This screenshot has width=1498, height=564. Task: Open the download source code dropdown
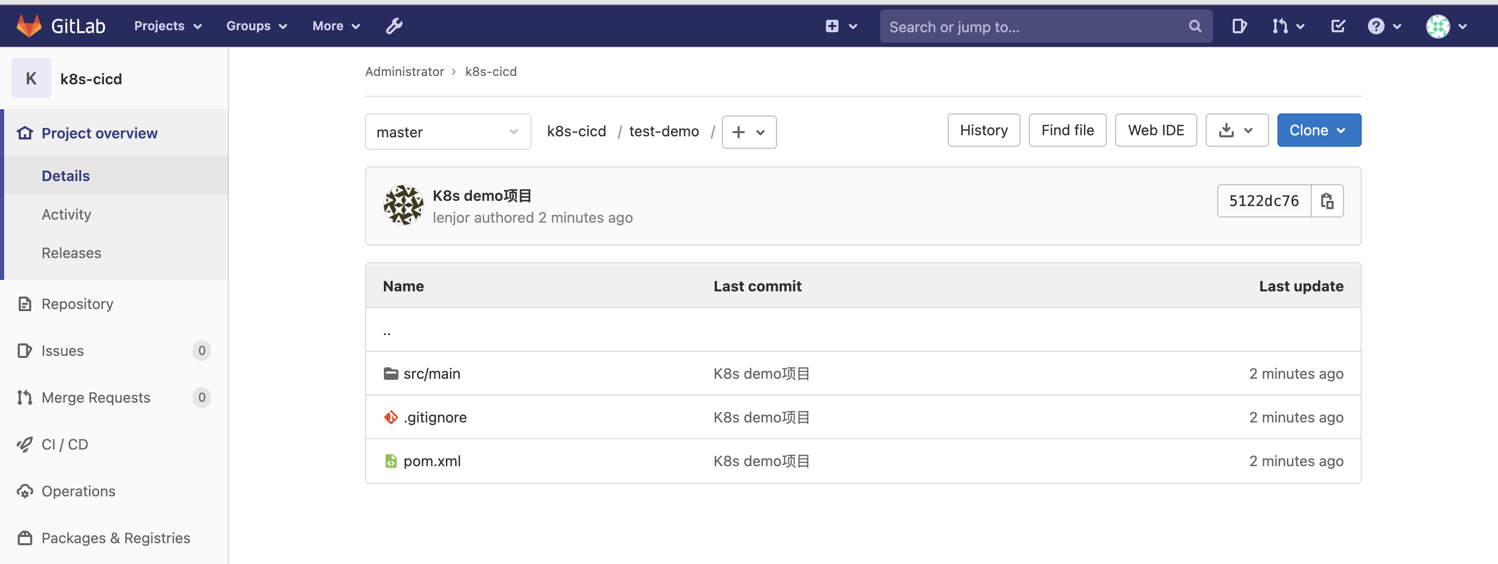pos(1236,130)
